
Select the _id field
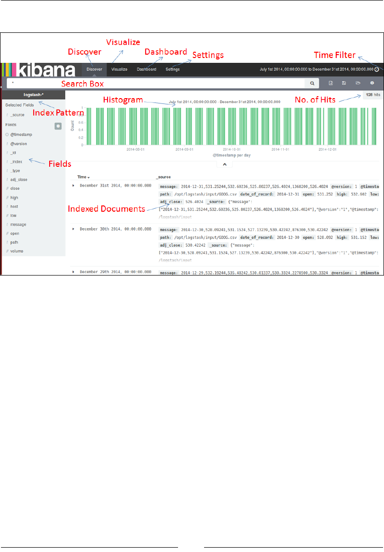[x=13, y=153]
